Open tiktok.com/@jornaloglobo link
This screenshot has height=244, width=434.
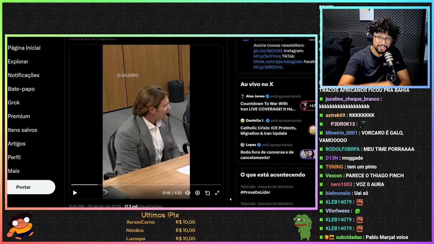278,62
